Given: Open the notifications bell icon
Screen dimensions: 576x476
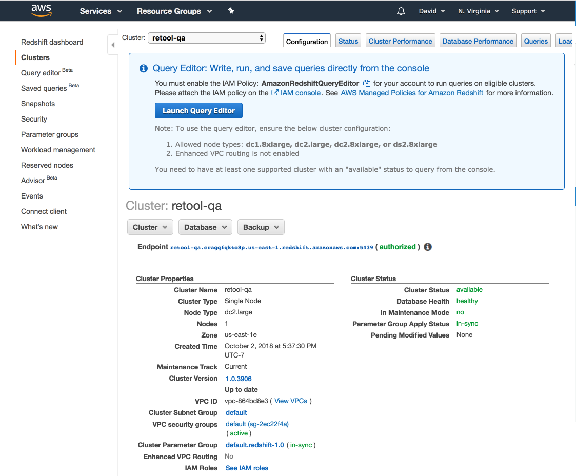Looking at the screenshot, I should coord(401,11).
